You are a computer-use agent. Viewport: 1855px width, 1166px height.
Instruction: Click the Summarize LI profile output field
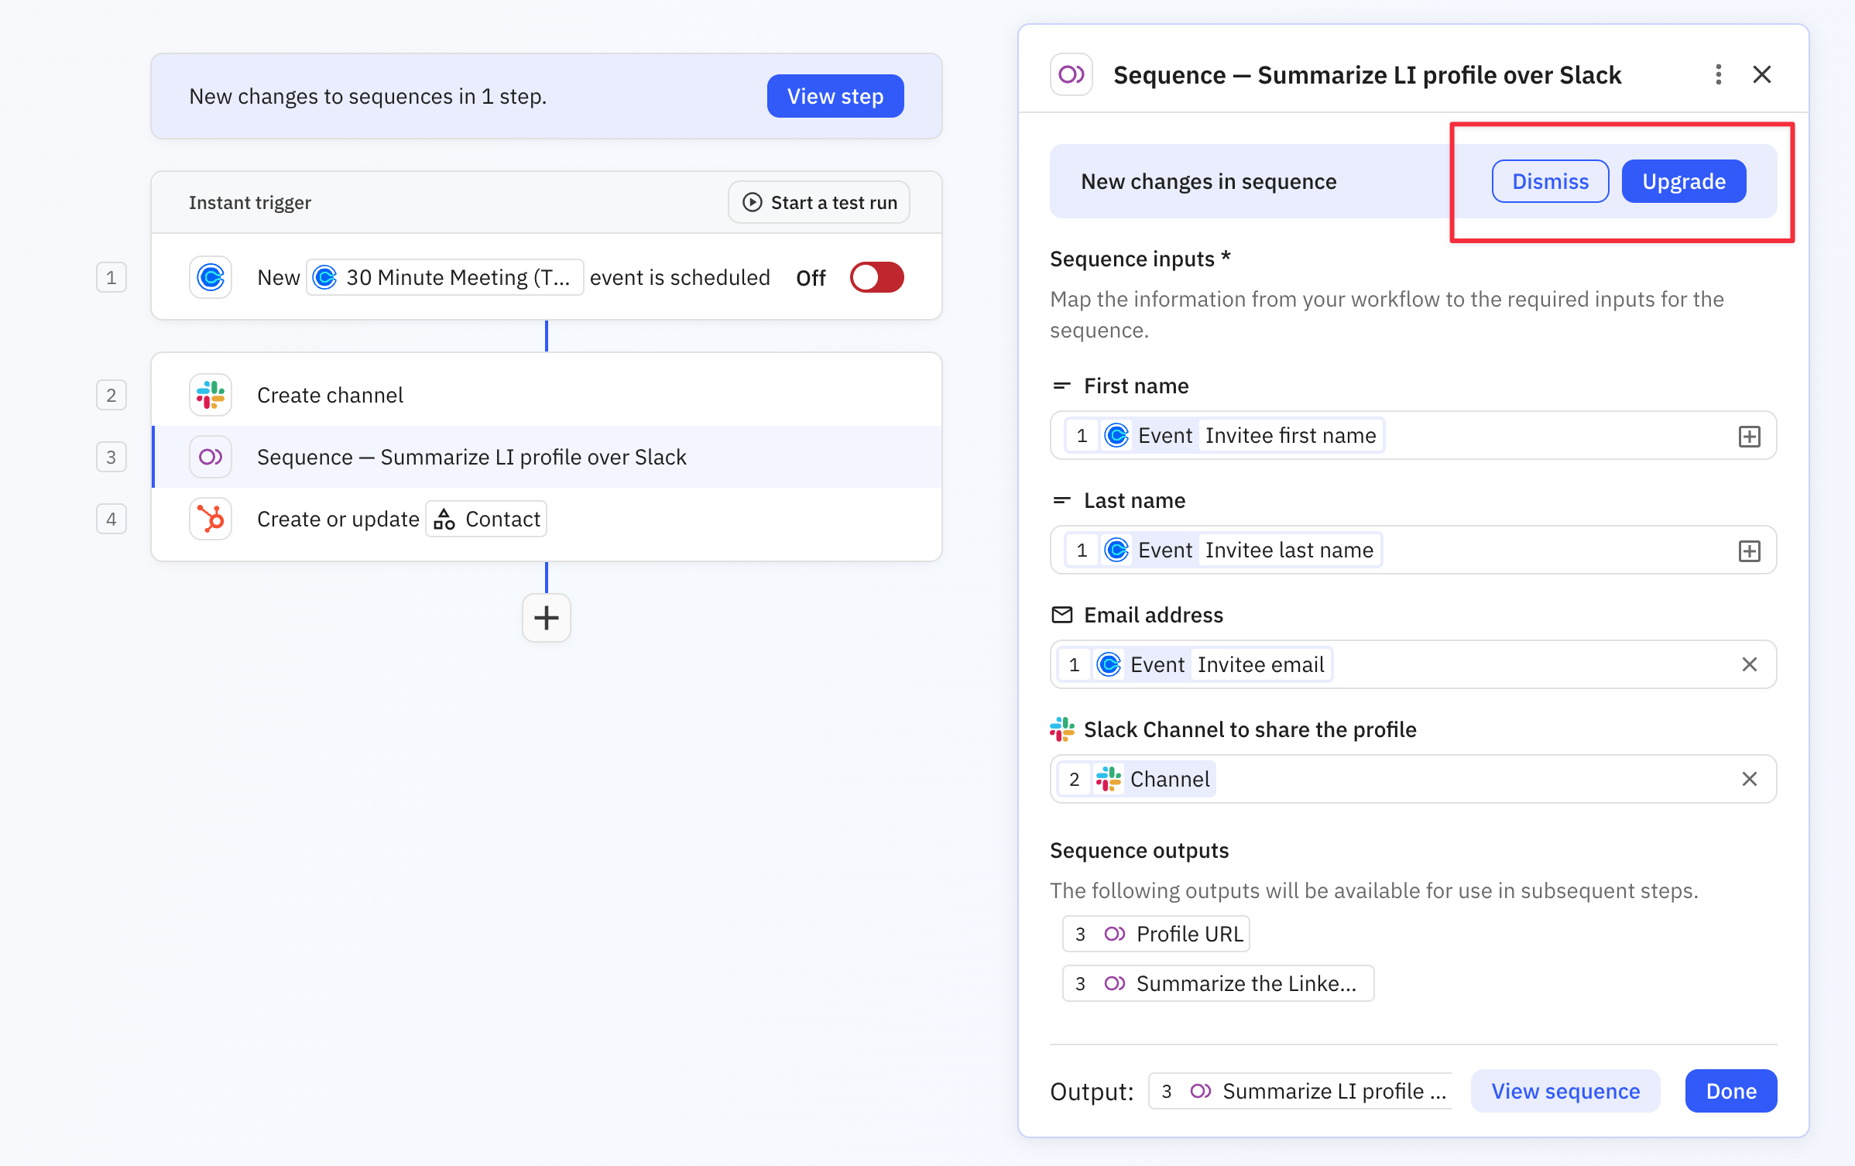(x=1301, y=1090)
